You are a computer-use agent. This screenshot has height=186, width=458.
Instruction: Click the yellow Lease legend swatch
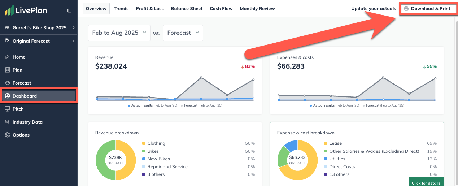[x=326, y=143]
